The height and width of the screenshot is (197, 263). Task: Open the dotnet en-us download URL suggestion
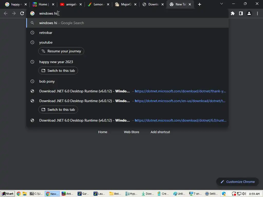[x=127, y=101]
